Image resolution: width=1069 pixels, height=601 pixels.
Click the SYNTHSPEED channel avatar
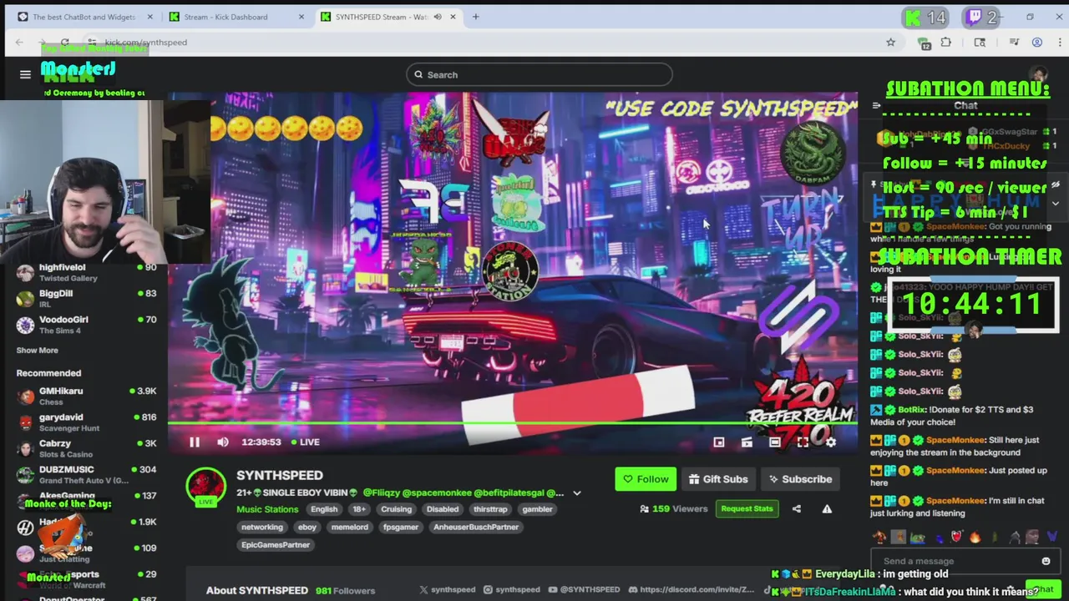tap(205, 487)
